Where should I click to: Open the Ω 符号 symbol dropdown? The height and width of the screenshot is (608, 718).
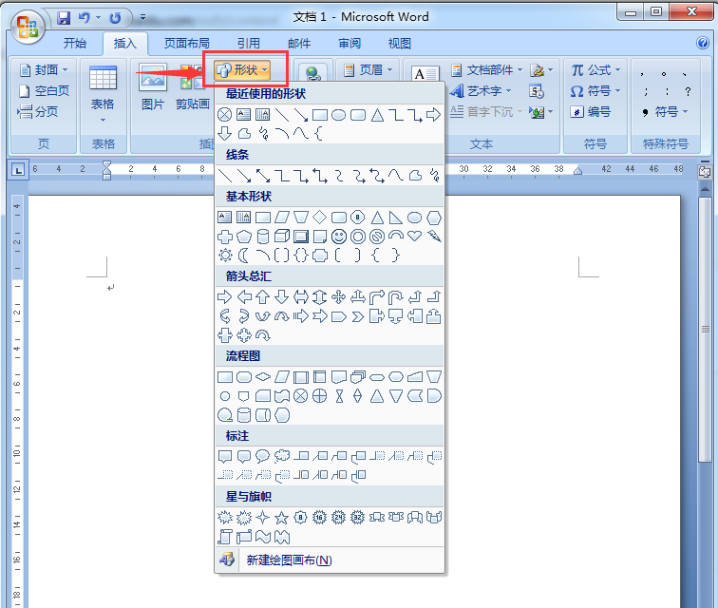pos(595,90)
